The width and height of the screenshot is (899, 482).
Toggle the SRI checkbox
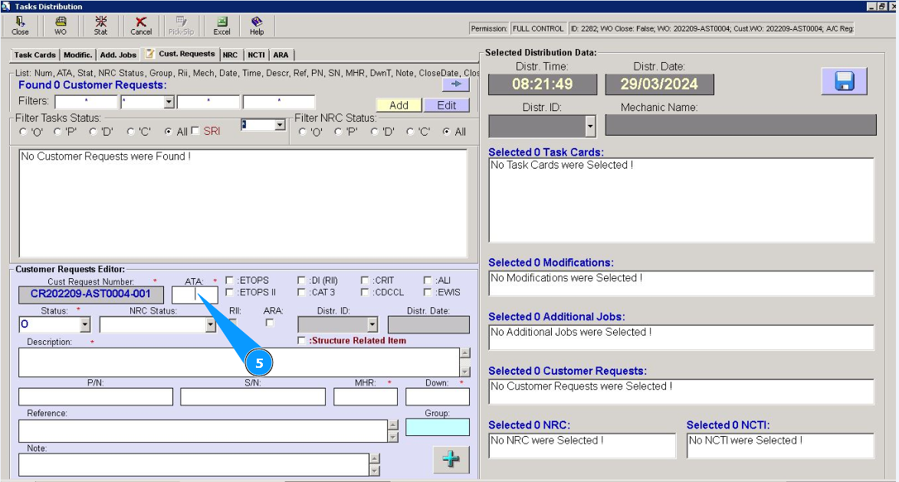tap(195, 131)
